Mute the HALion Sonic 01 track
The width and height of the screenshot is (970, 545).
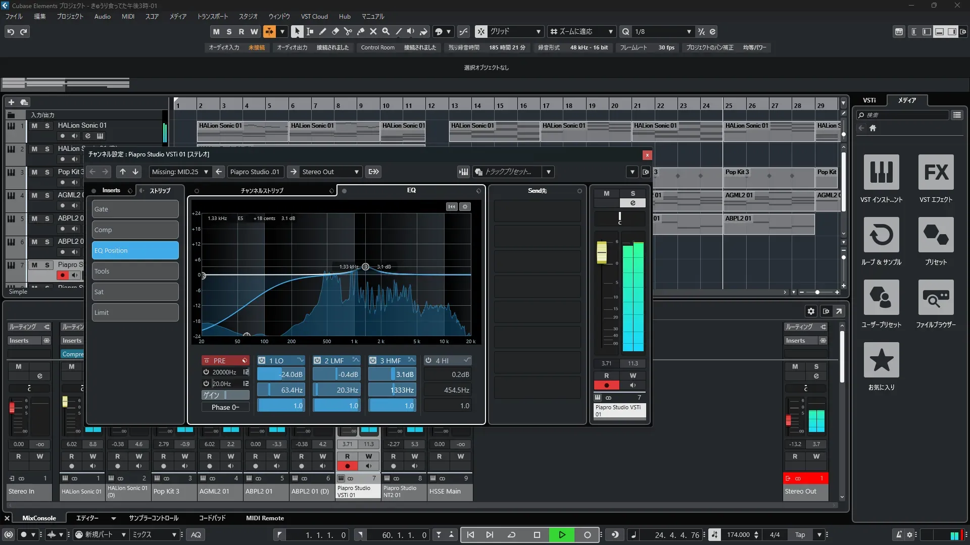click(x=34, y=126)
